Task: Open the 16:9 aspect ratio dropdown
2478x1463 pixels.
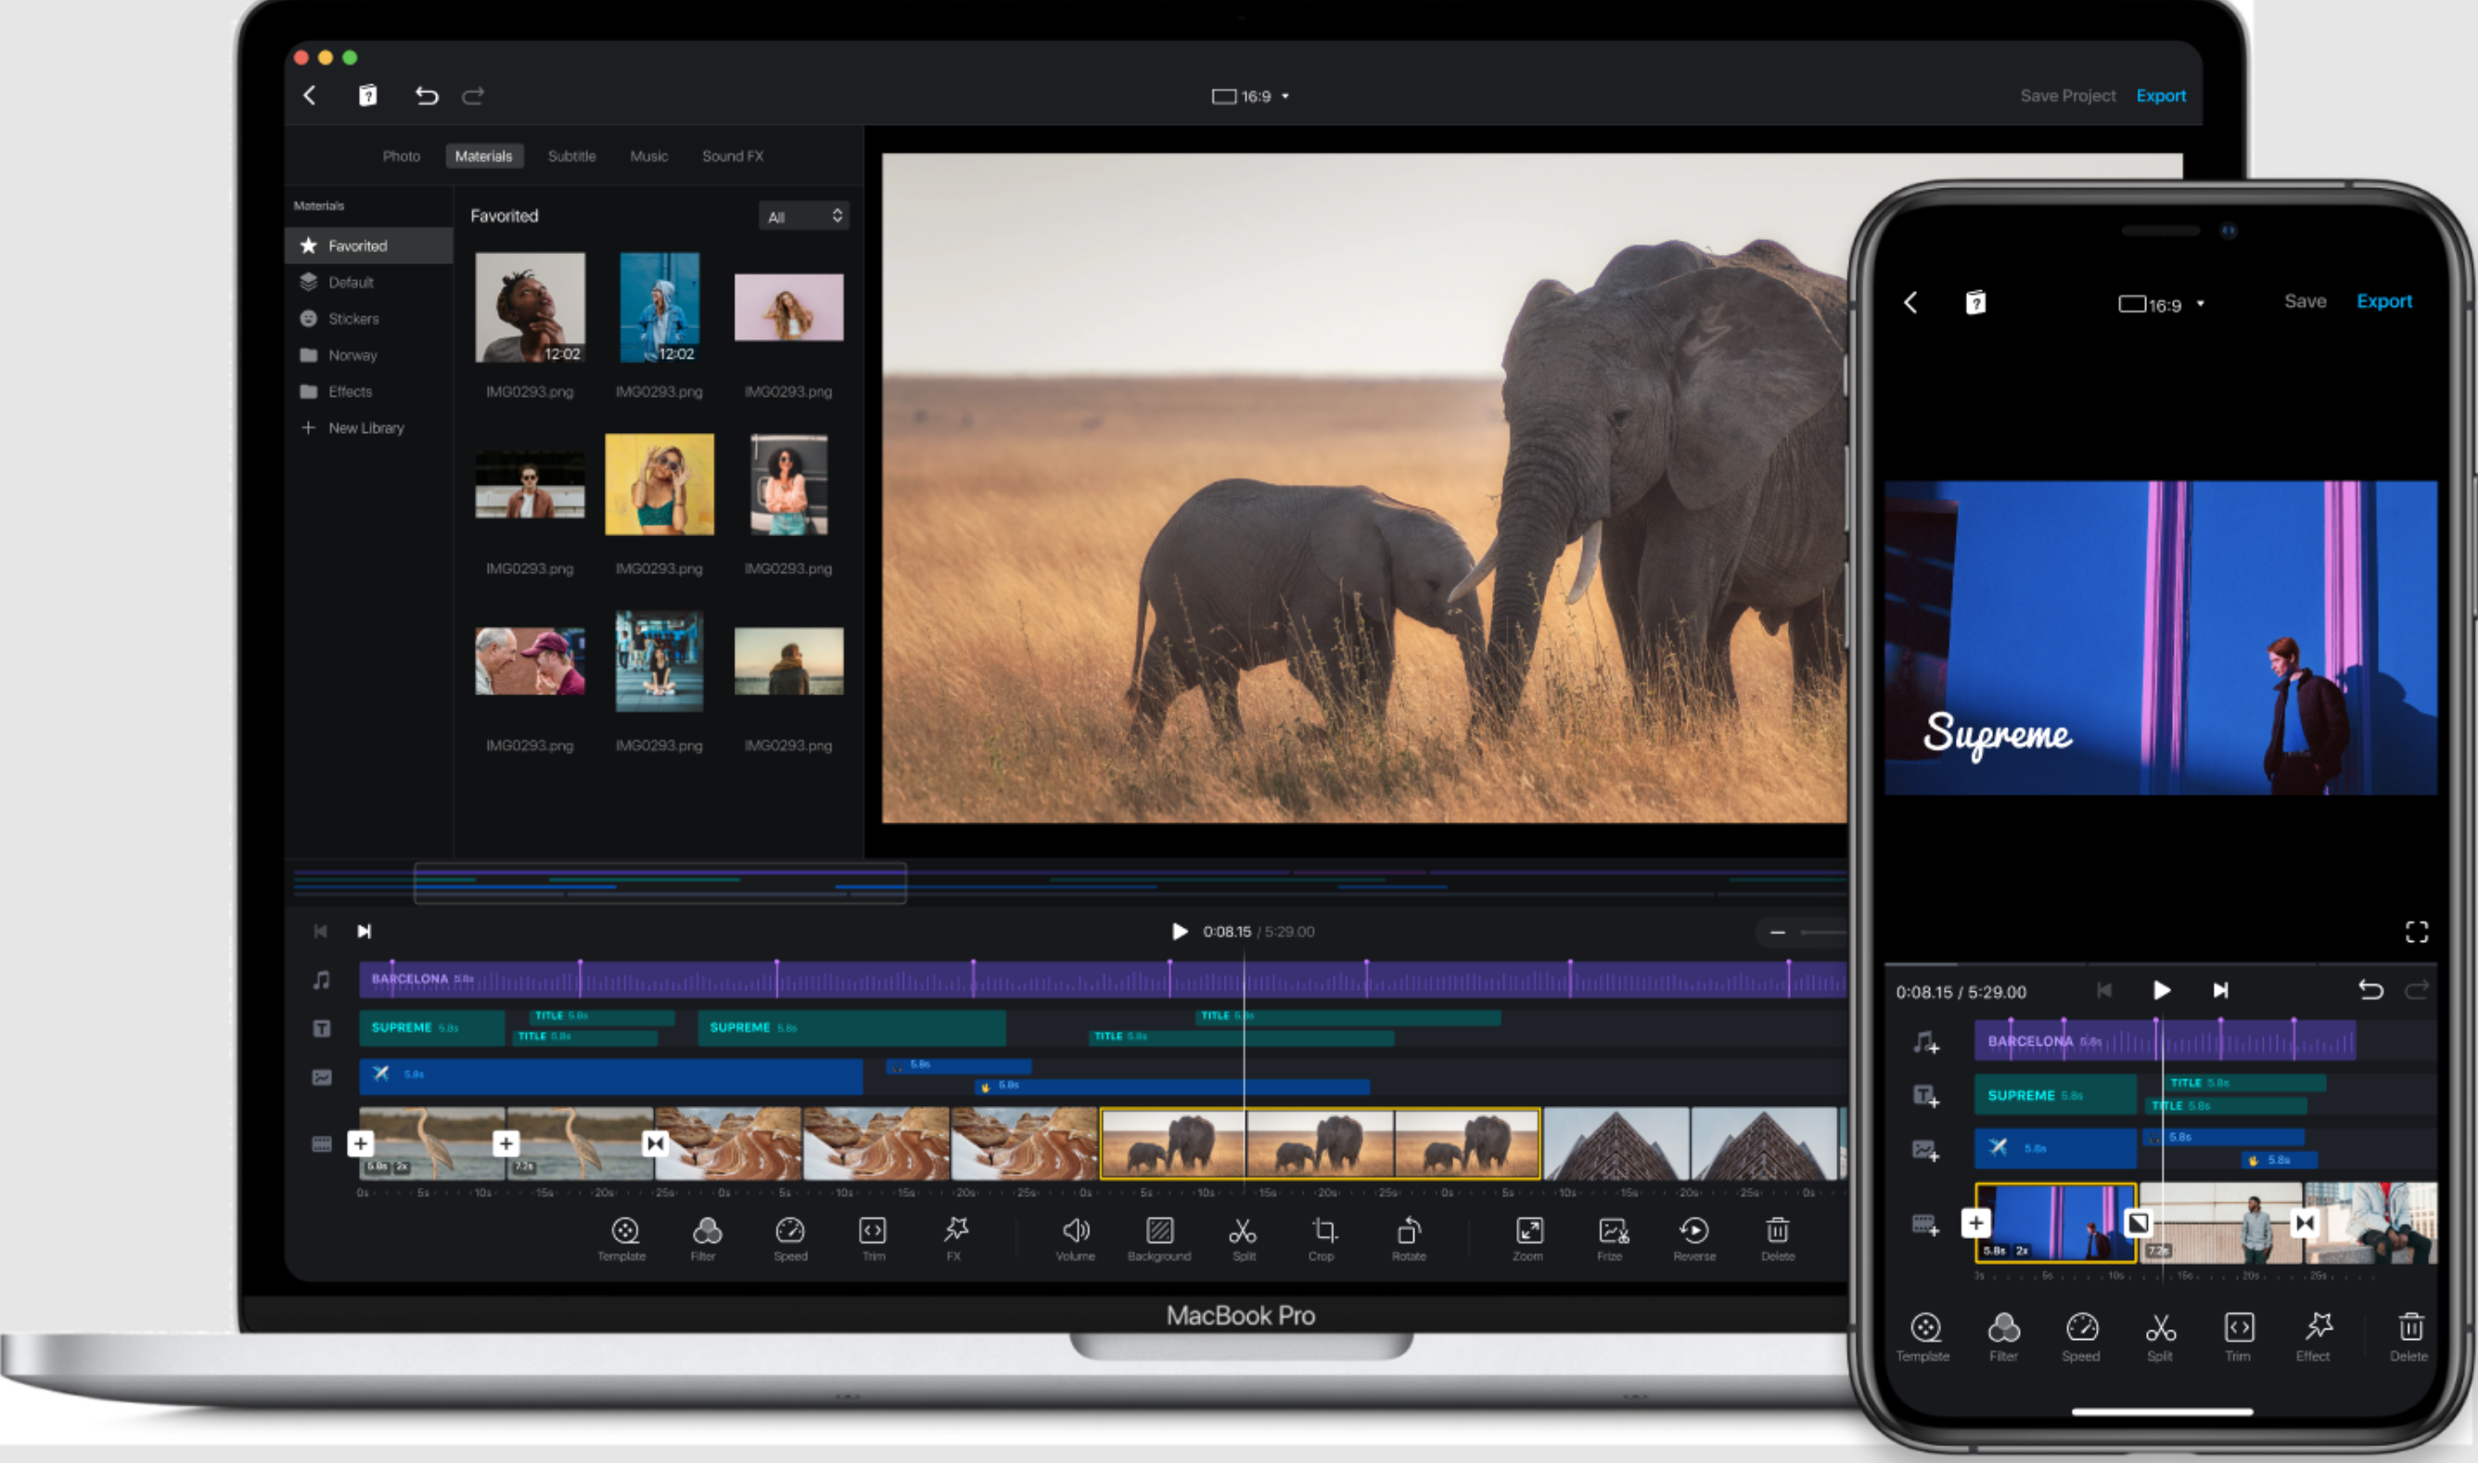Action: coord(1249,95)
